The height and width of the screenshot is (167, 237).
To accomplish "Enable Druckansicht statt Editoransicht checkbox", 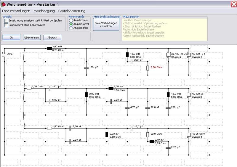I will click(x=6, y=25).
